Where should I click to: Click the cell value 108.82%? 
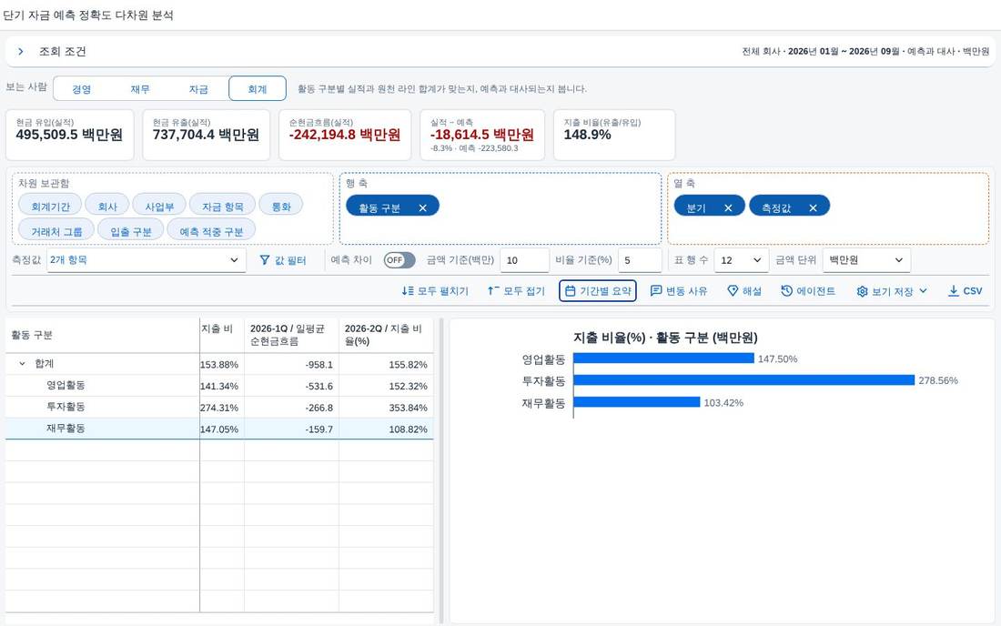coord(408,429)
